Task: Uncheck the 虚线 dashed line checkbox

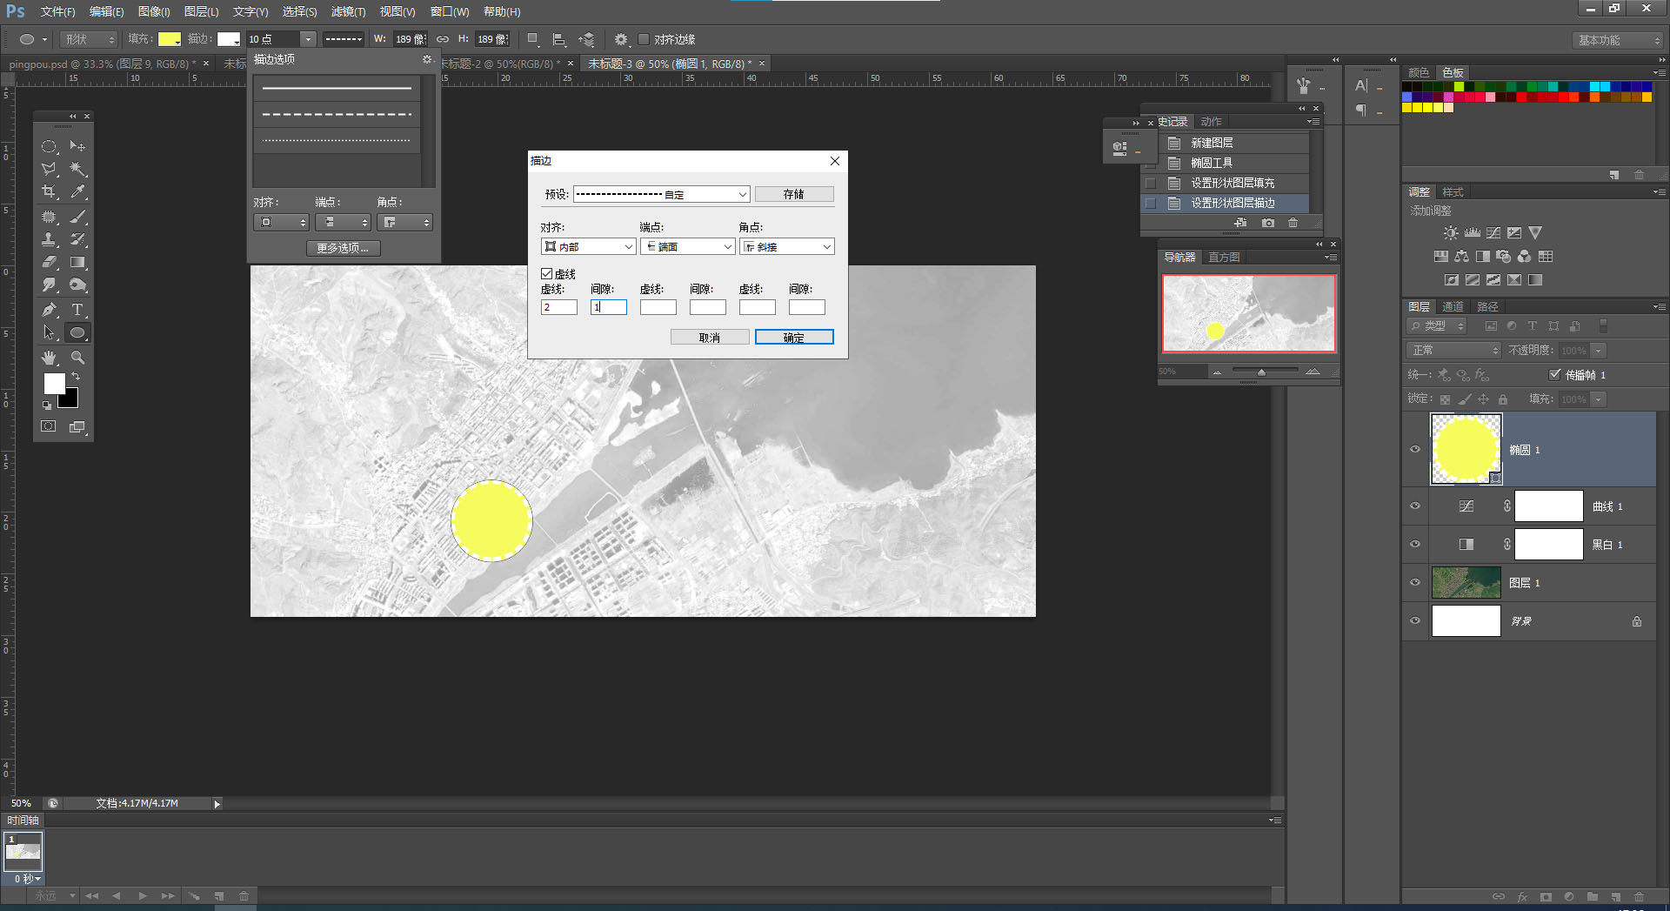Action: (x=547, y=274)
